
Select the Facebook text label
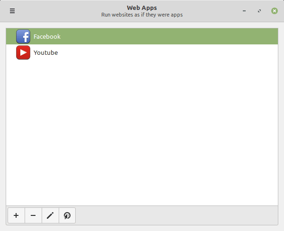click(47, 36)
